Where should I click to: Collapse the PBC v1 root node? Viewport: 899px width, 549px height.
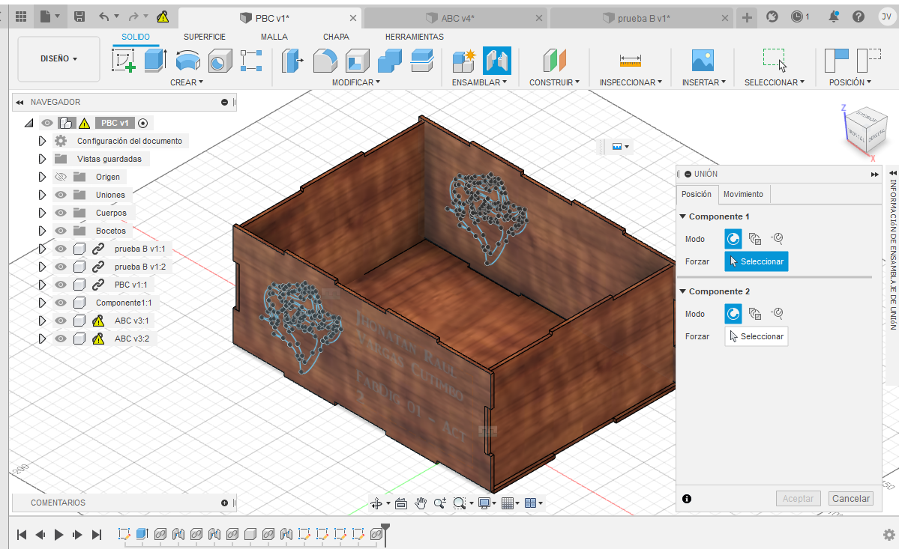click(x=28, y=123)
